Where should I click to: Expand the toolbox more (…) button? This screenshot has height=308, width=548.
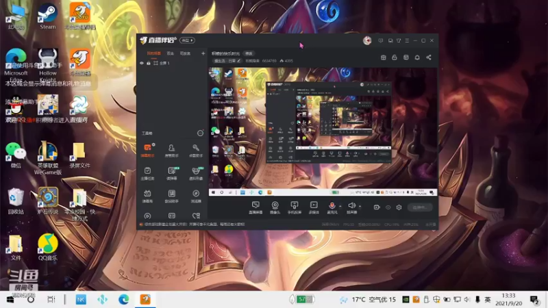pyautogui.click(x=200, y=133)
